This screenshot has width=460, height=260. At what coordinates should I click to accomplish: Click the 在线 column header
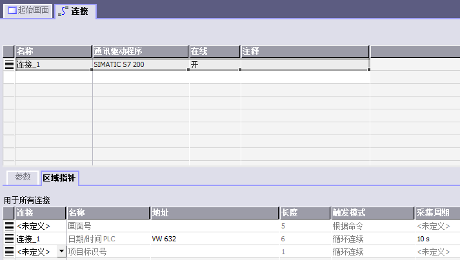coord(214,51)
